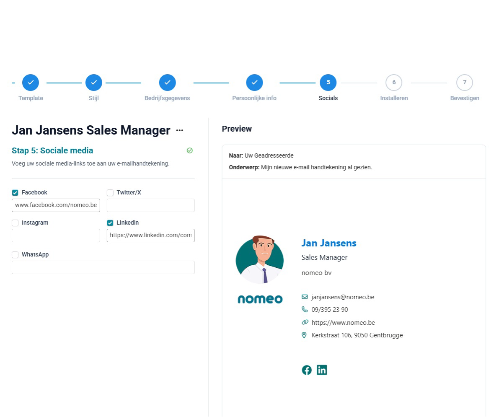The image size is (499, 417).
Task: Click the Facebook icon in preview signature
Action: [x=307, y=370]
